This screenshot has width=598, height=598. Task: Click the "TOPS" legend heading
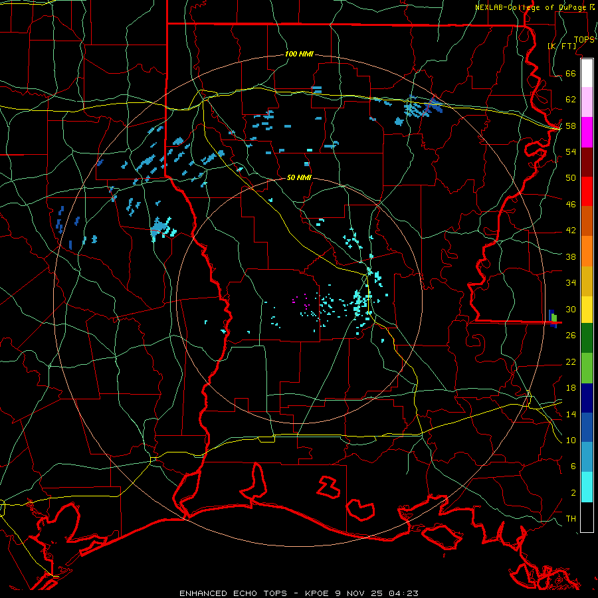pyautogui.click(x=584, y=39)
